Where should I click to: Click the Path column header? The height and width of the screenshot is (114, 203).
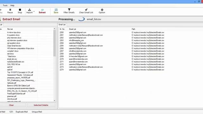(x=133, y=29)
